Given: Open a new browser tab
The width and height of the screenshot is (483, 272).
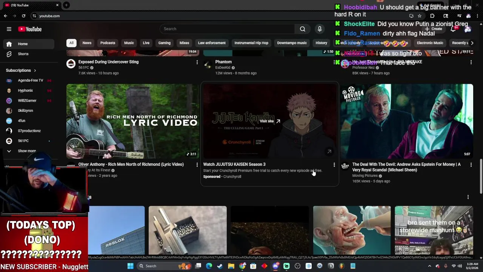Looking at the screenshot, I should pyautogui.click(x=66, y=5).
